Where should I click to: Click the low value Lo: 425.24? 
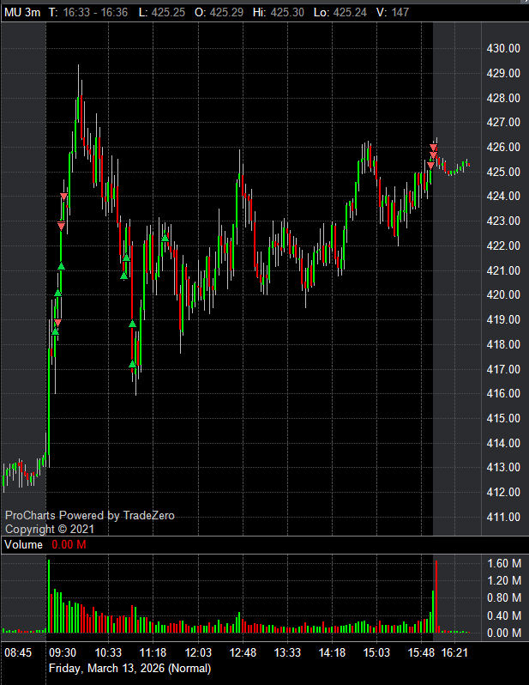[340, 12]
